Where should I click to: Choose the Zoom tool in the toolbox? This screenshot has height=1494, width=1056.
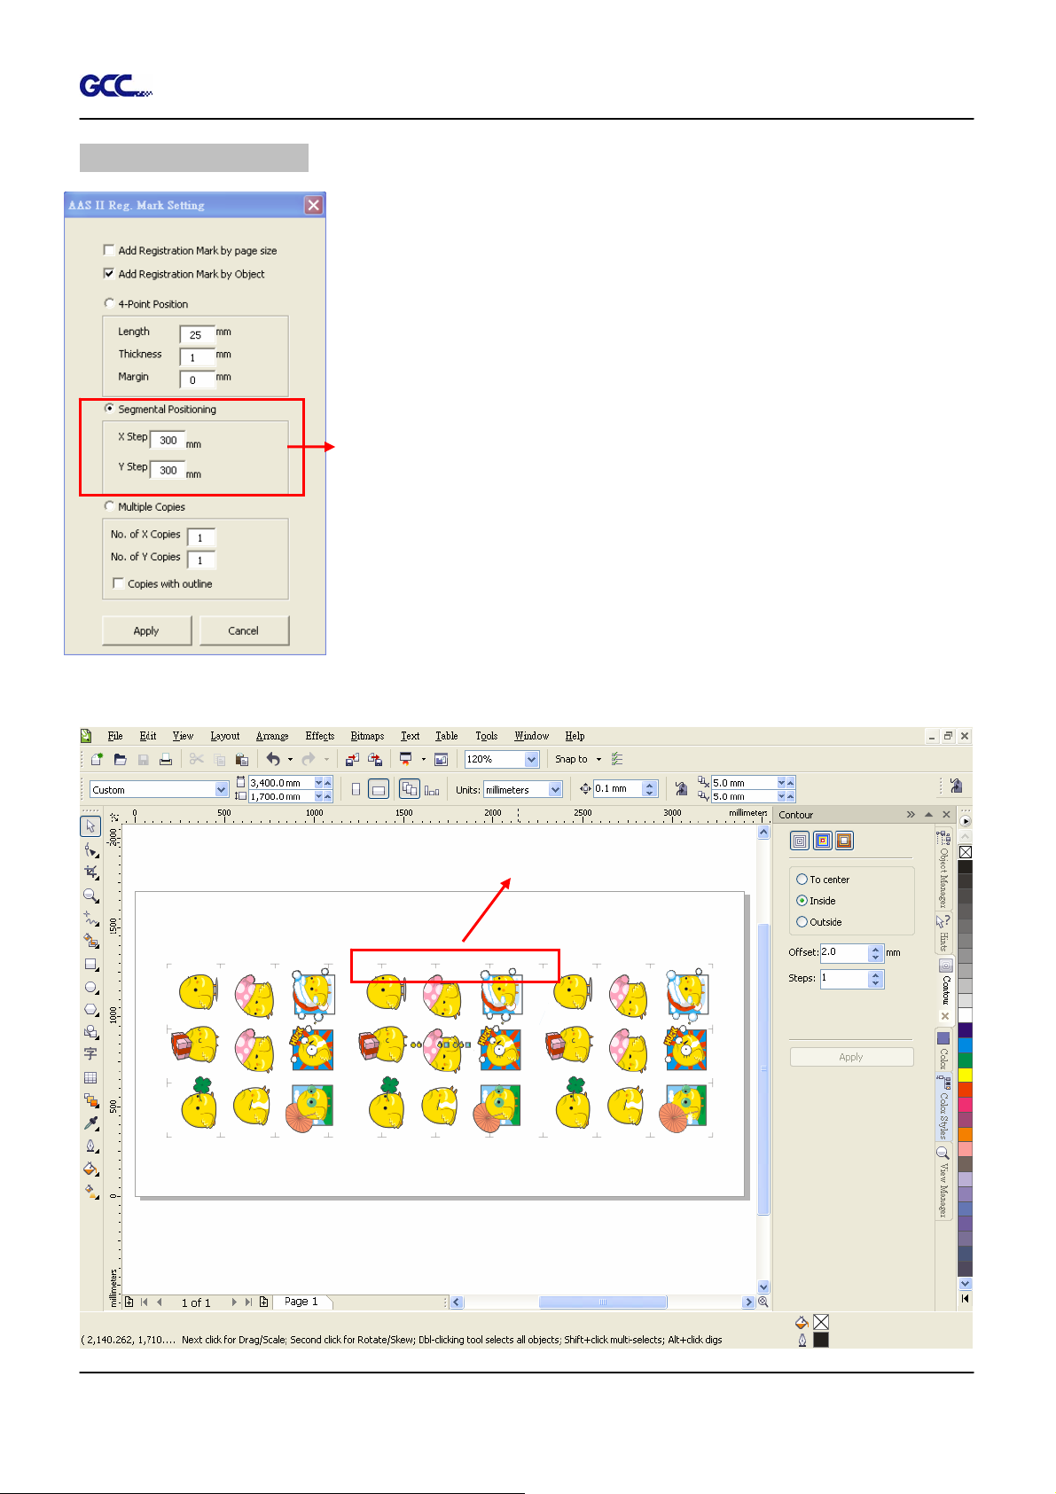coord(90,896)
